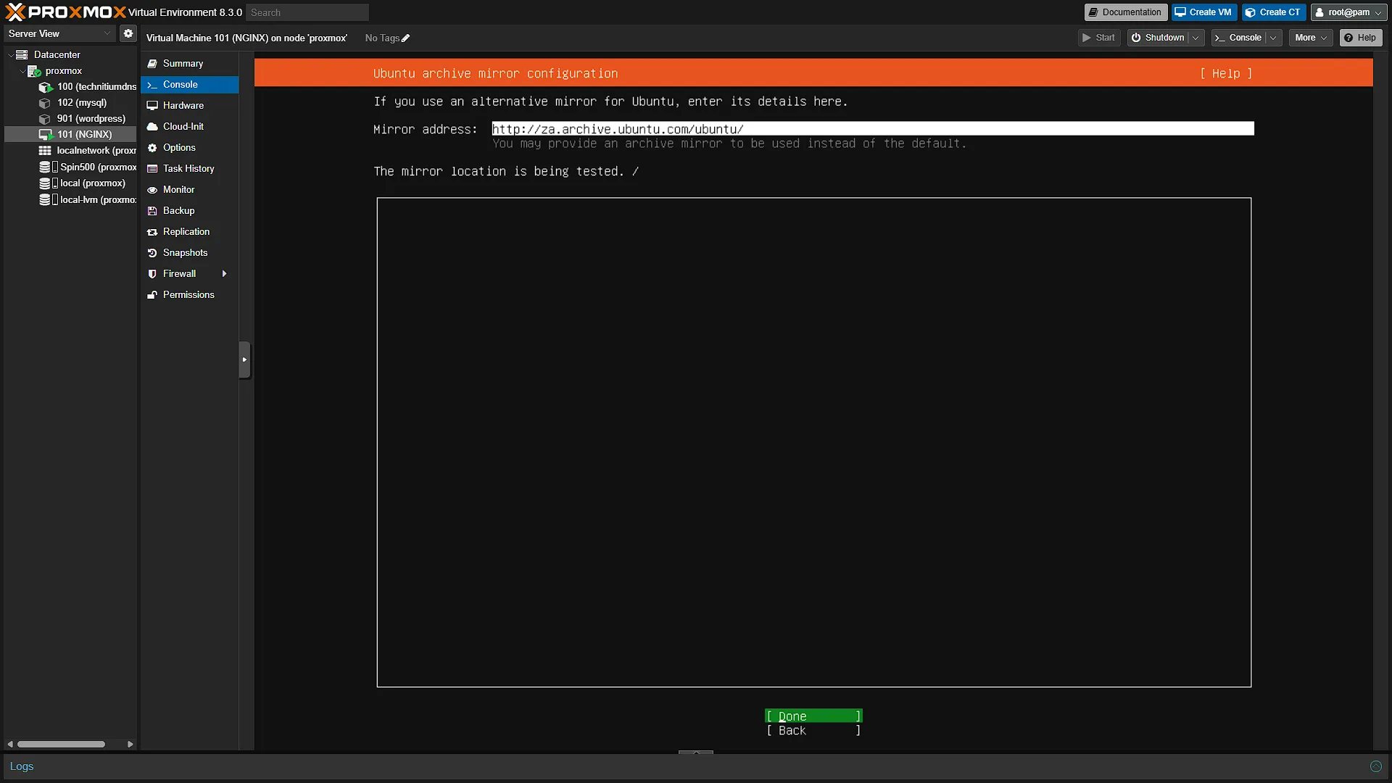Click the proxmox node icon
The width and height of the screenshot is (1392, 783).
tap(34, 71)
